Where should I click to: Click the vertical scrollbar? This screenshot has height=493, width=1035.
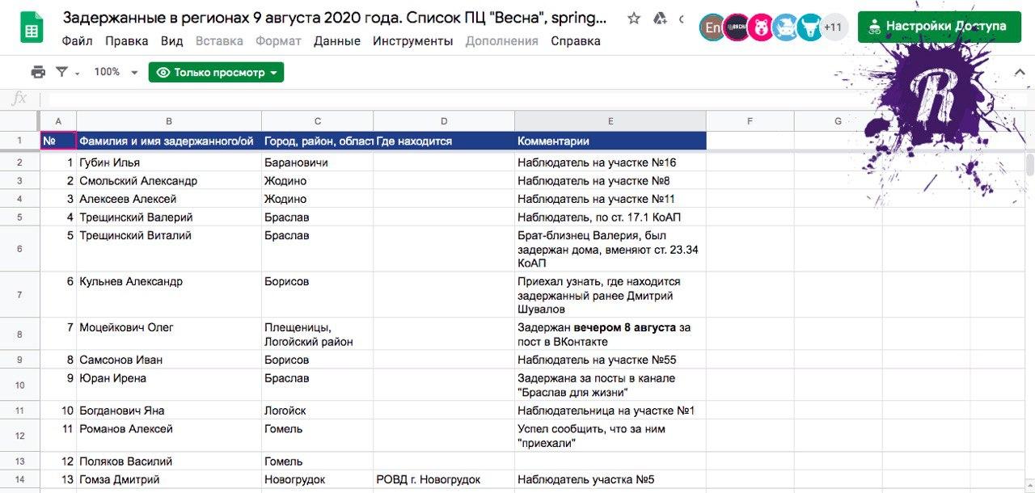[1029, 164]
